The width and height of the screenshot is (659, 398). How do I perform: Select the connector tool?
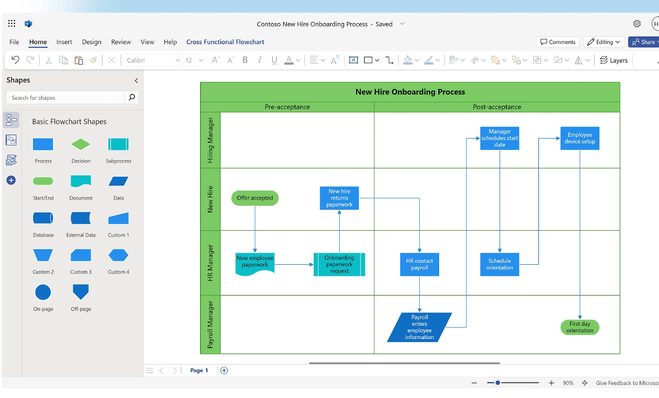coord(390,60)
